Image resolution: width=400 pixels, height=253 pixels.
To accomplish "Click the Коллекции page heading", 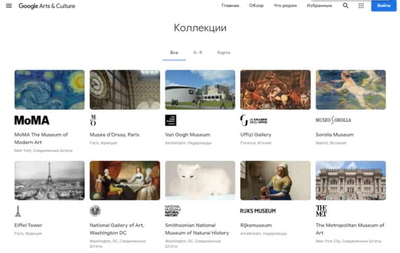I will (x=200, y=28).
